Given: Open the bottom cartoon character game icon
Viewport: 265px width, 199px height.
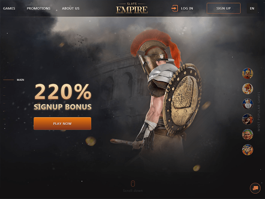Looking at the screenshot, I should point(247,150).
